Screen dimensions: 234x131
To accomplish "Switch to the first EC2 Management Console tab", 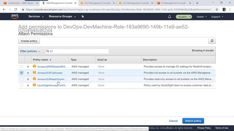I will (98, 3).
